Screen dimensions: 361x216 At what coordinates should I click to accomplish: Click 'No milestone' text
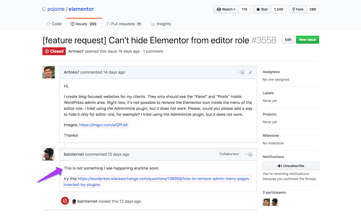[273, 143]
